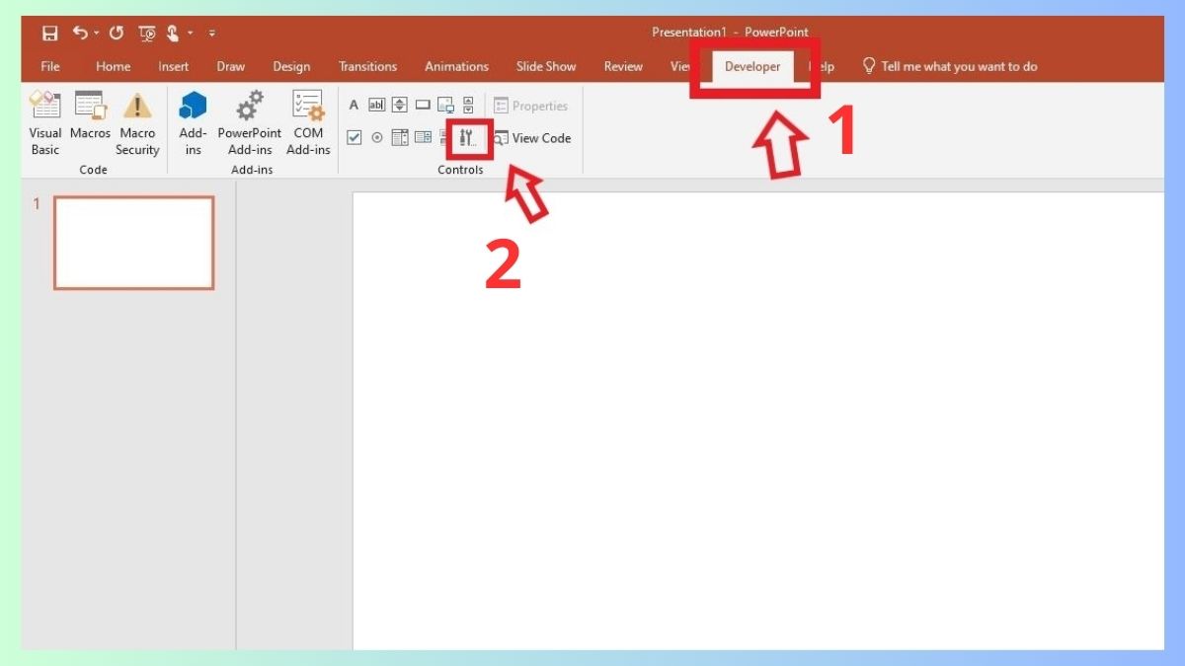
Task: Click the Save icon in the quick access toolbar
Action: [49, 33]
